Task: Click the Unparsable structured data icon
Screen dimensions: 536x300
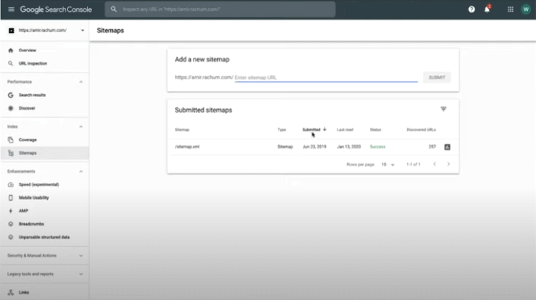Action: click(x=11, y=237)
